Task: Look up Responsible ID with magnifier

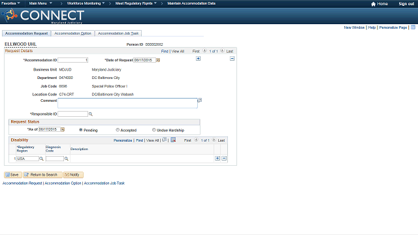Action: tap(91, 114)
